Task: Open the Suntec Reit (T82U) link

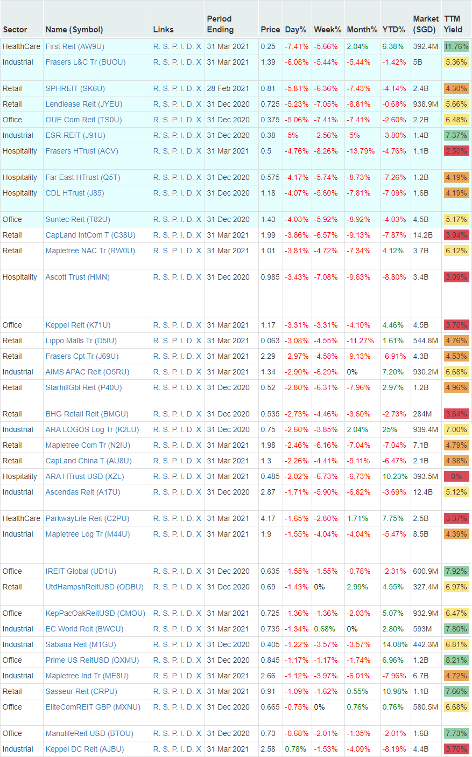Action: coord(78,219)
